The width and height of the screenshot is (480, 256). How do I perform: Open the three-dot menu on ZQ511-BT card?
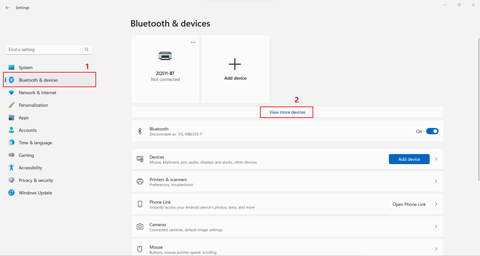(193, 42)
